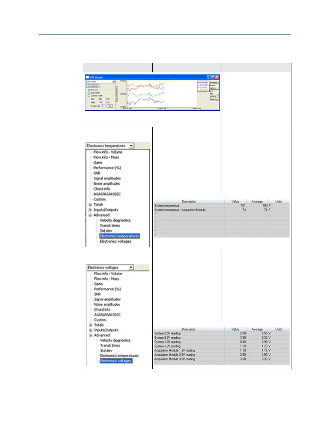The image size is (330, 427).
Task: Minimize the SOS chords window
Action: [209, 77]
